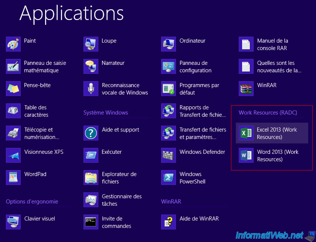Viewport: 316px width, 242px height.
Task: Open the Explorateur de fichiers icon
Action: 91,178
